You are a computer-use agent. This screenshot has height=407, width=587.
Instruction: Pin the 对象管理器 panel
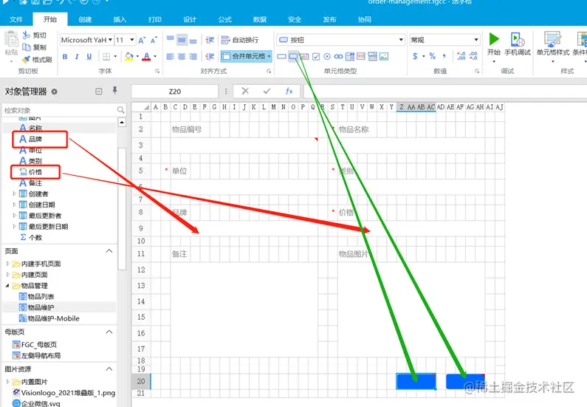(114, 90)
